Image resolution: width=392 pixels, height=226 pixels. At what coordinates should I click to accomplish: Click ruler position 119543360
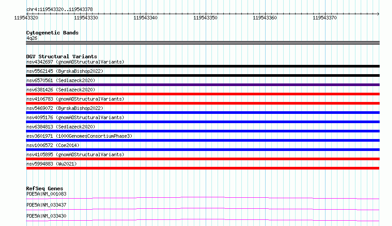point(265,18)
